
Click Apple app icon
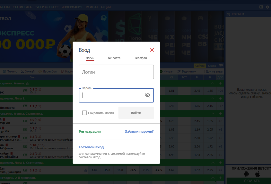pyautogui.click(x=258, y=174)
